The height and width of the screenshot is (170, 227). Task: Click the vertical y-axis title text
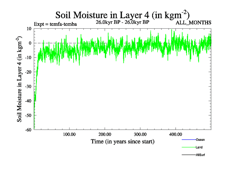[20, 79]
